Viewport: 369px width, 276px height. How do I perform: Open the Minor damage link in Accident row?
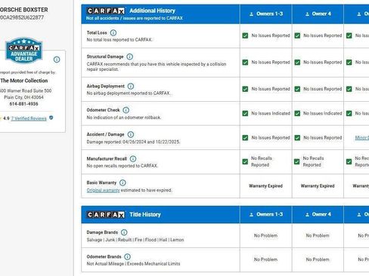362,137
